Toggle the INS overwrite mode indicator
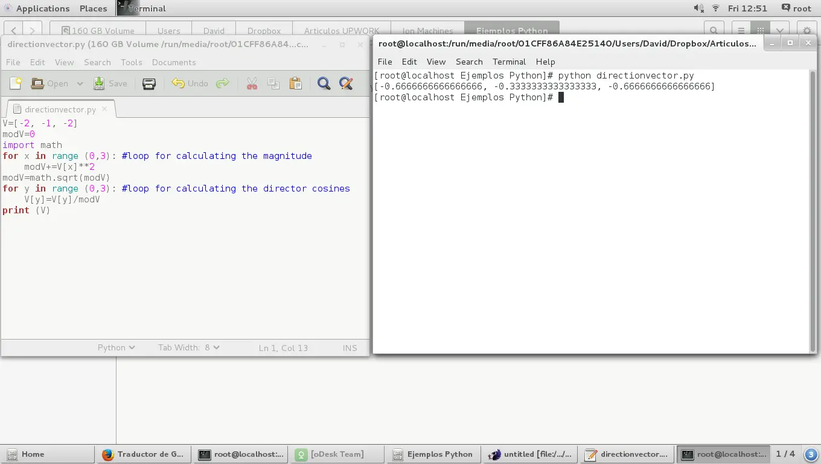821x464 pixels. click(350, 348)
